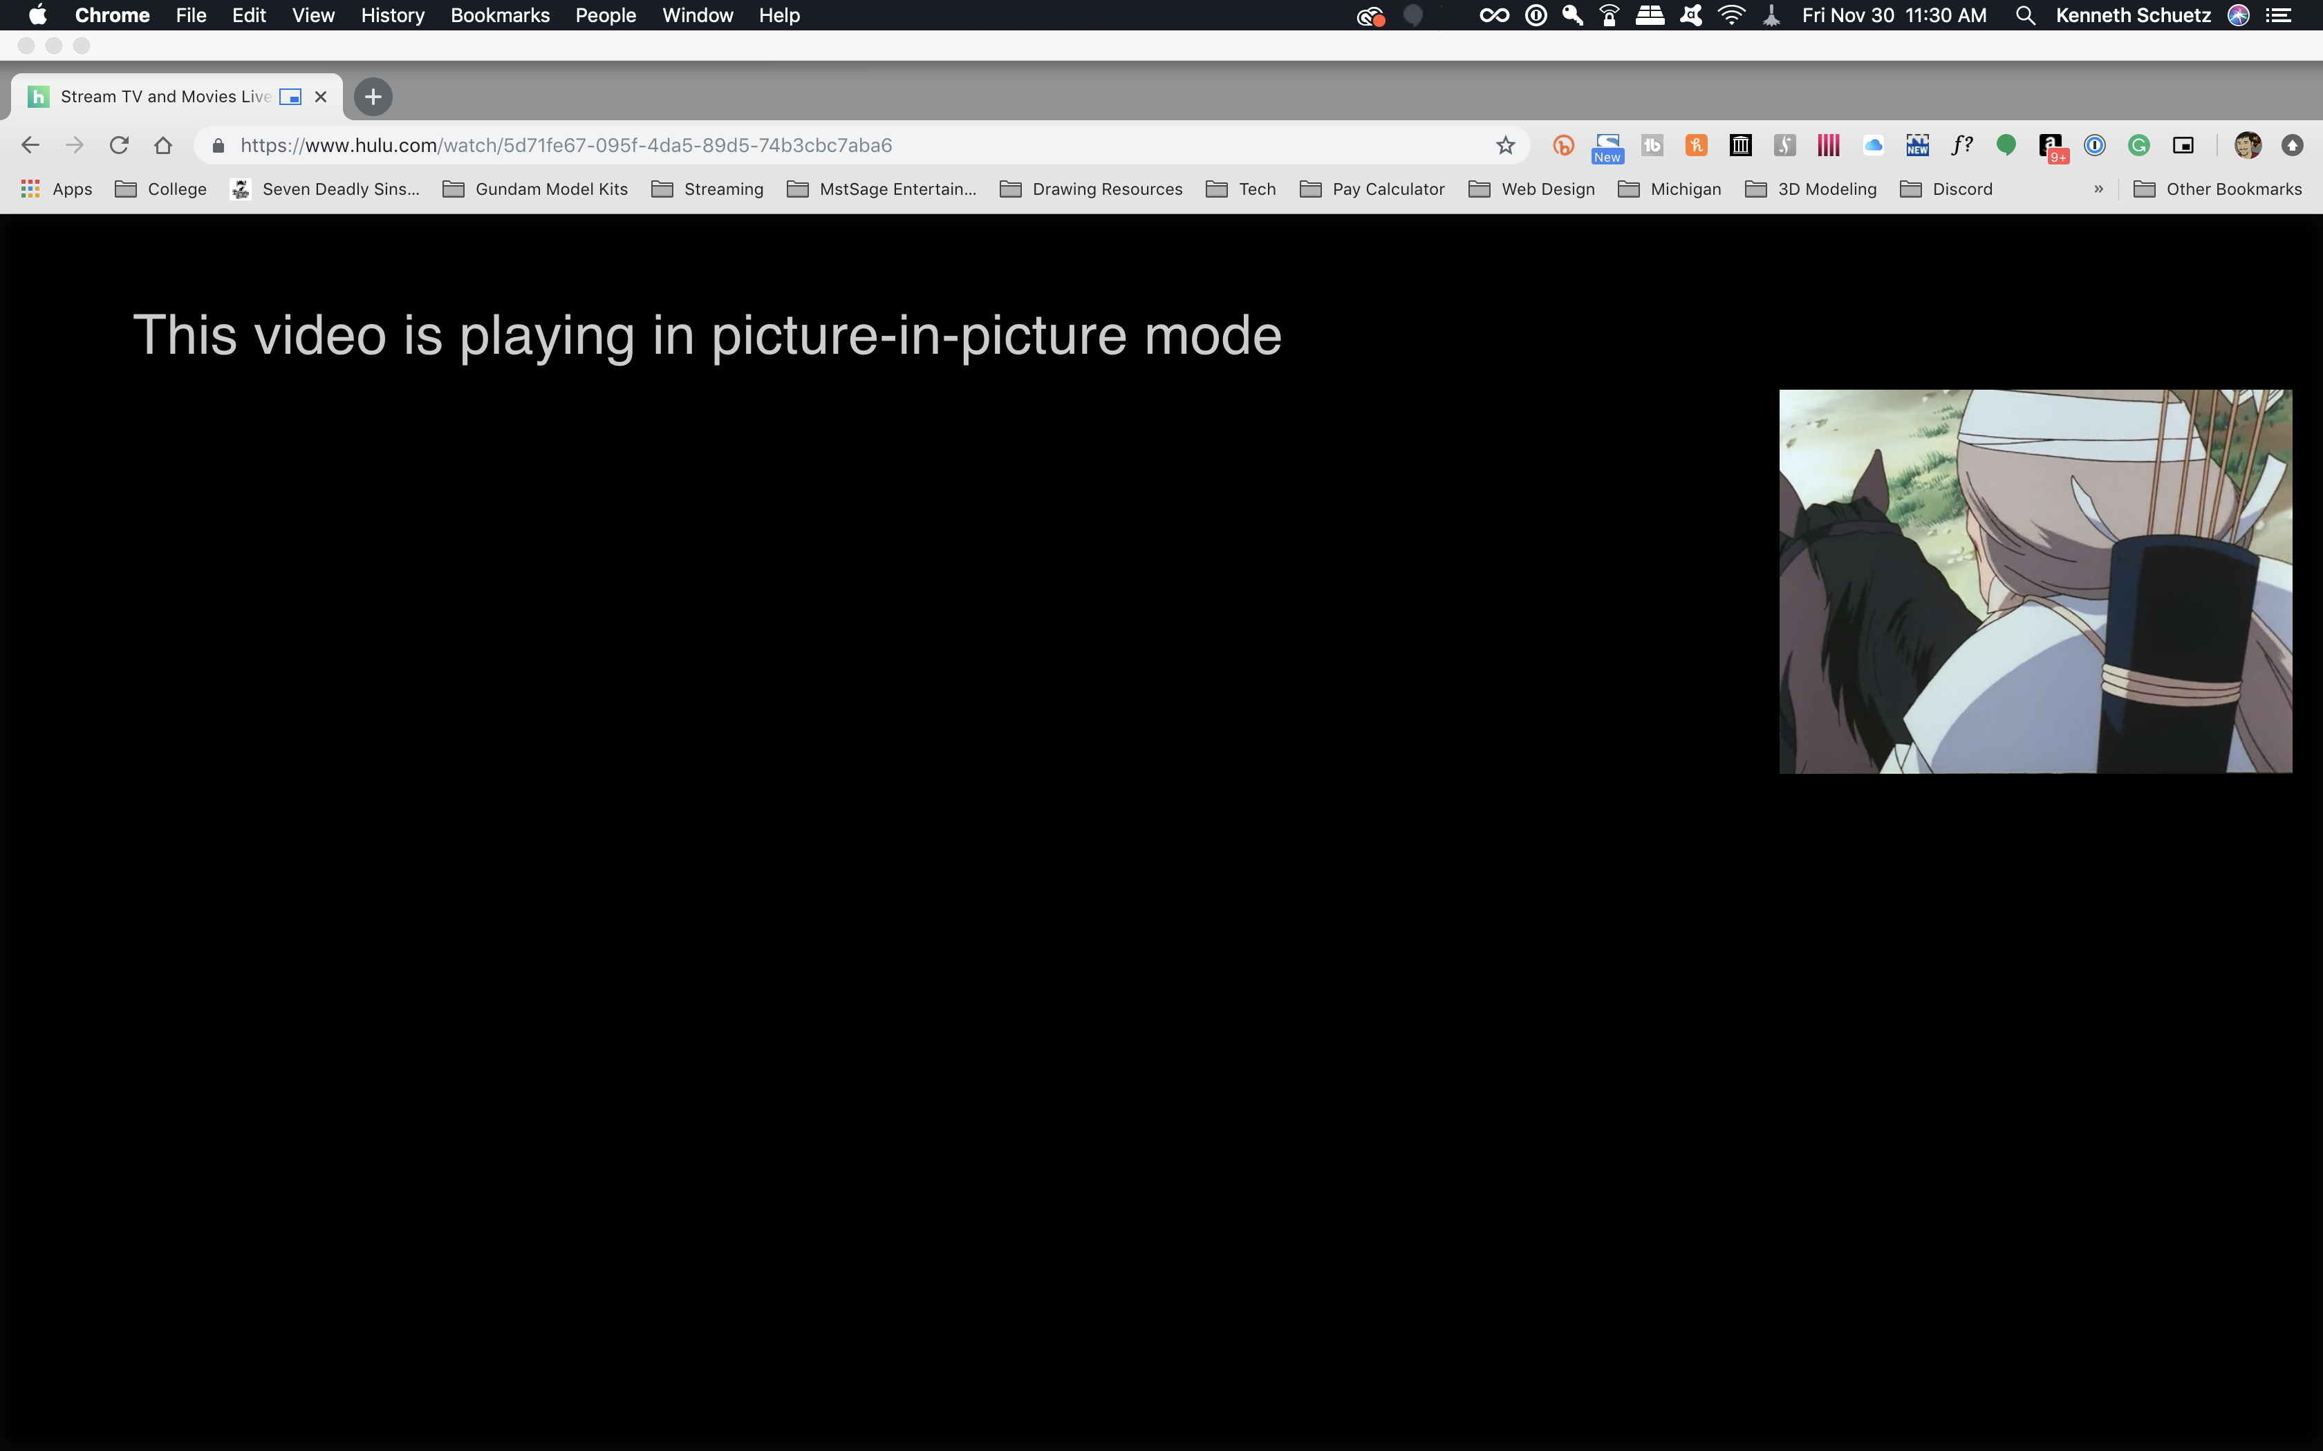
Task: Click the green Hangouts extension icon
Action: point(2006,145)
